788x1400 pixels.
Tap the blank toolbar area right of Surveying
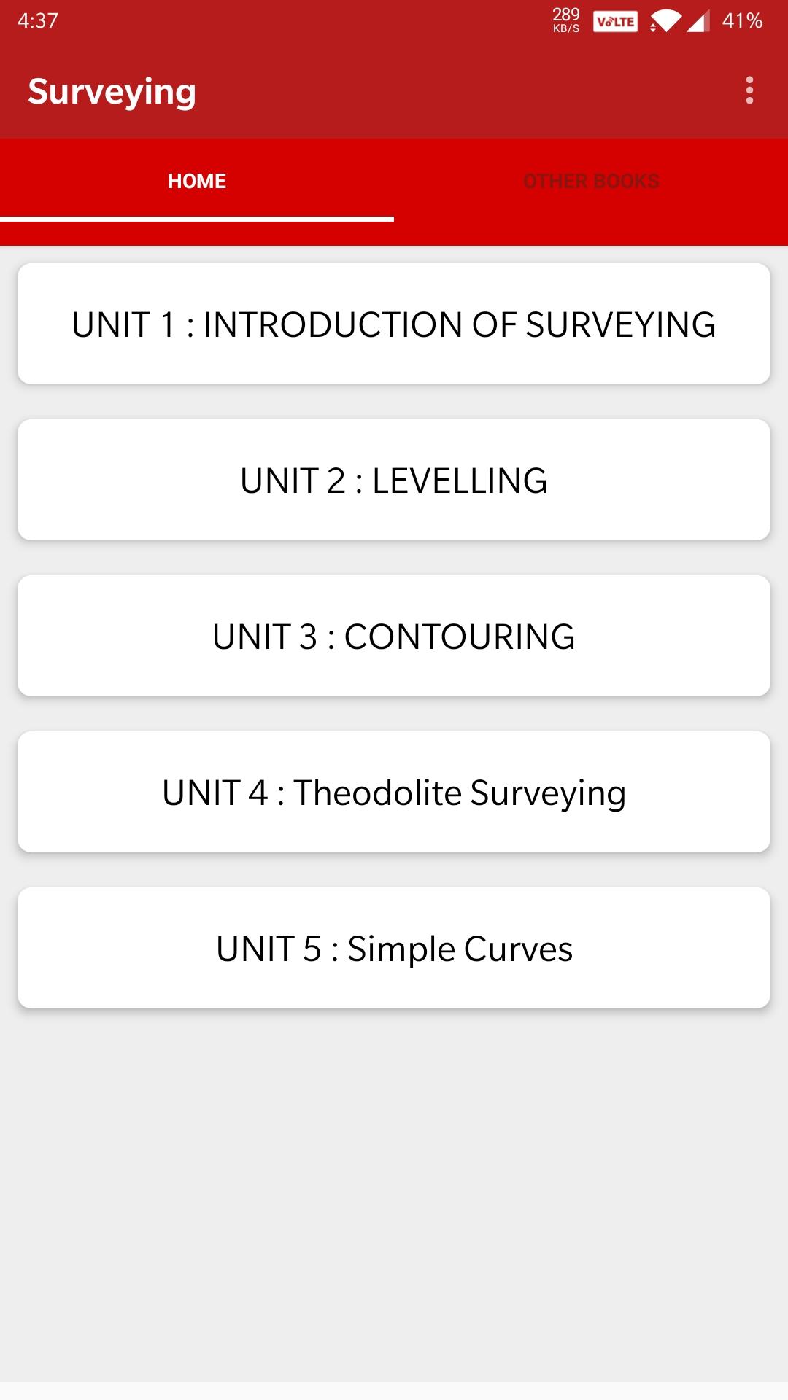[467, 92]
